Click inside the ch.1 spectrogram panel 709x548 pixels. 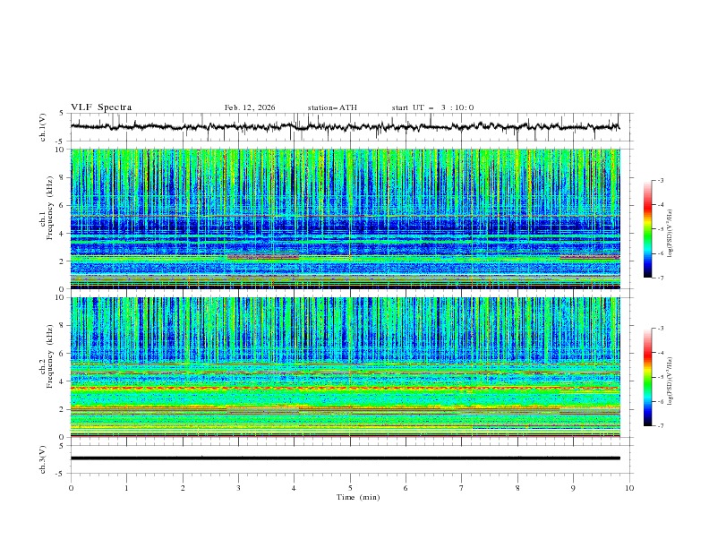click(x=346, y=218)
